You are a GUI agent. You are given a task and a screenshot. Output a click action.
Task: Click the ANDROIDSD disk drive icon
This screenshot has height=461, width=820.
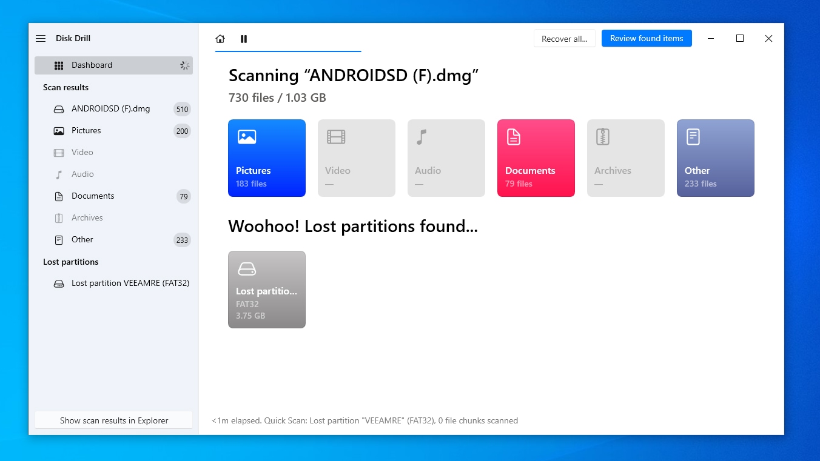pos(59,109)
